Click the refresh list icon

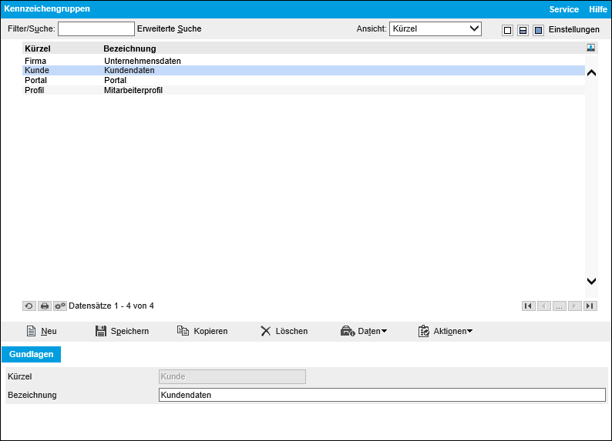29,306
